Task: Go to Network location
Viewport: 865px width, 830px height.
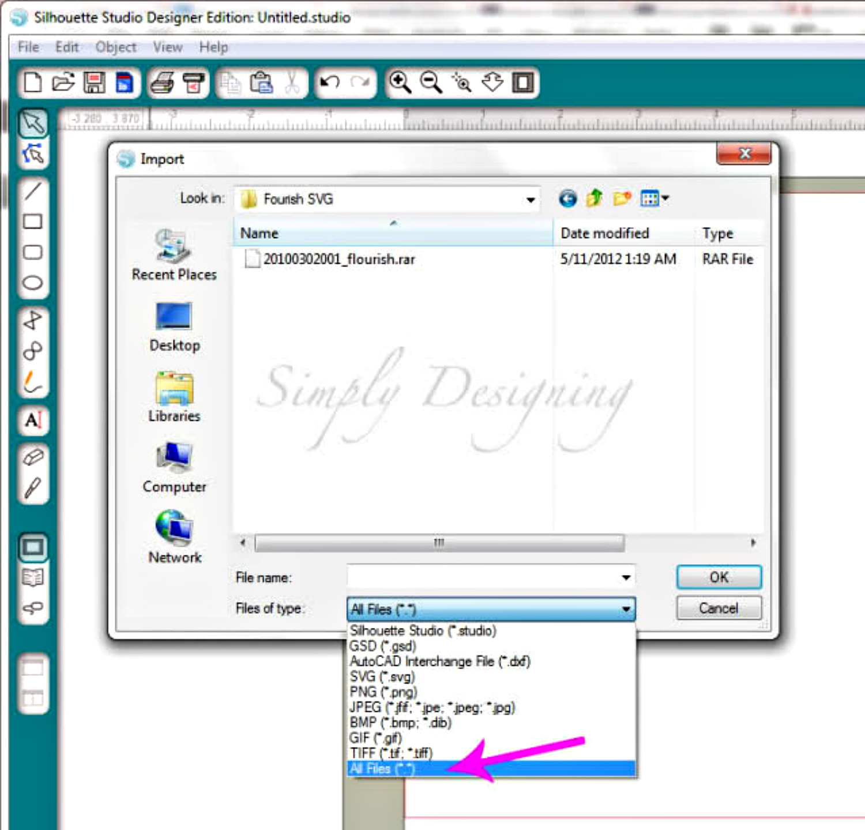Action: click(174, 538)
